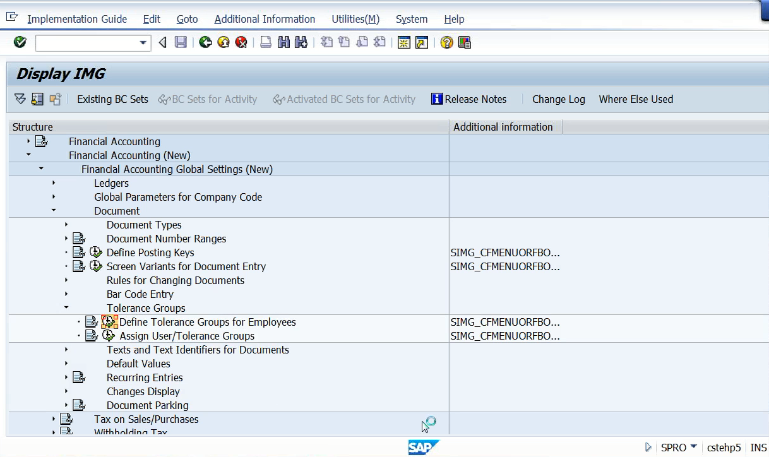Expand Rules for Changing Documents node
This screenshot has height=457, width=769.
(x=66, y=280)
